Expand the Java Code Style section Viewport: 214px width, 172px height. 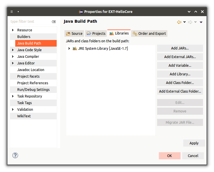point(13,50)
